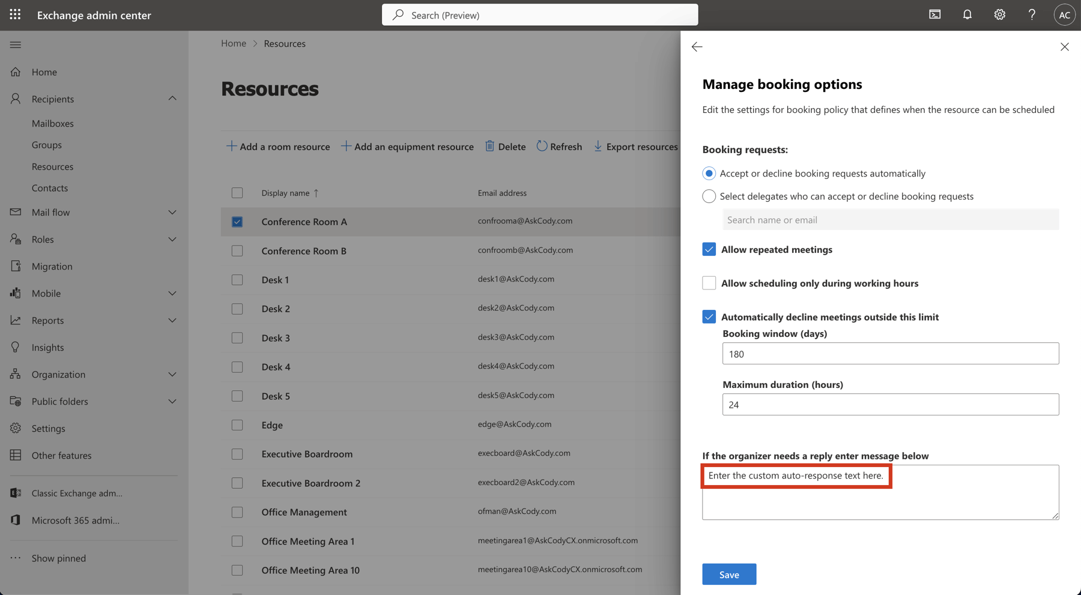The image size is (1081, 595).
Task: Click the Save button
Action: coord(728,574)
